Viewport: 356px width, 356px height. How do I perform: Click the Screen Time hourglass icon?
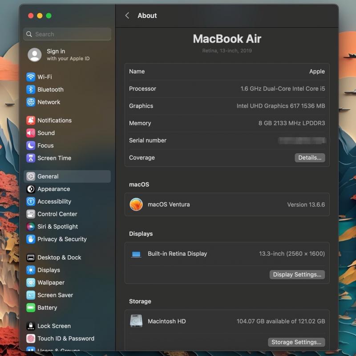click(x=31, y=158)
